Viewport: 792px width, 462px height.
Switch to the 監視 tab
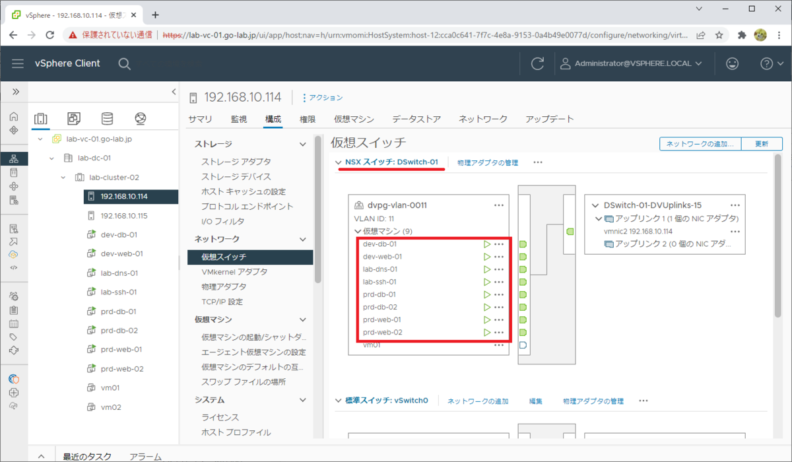239,119
